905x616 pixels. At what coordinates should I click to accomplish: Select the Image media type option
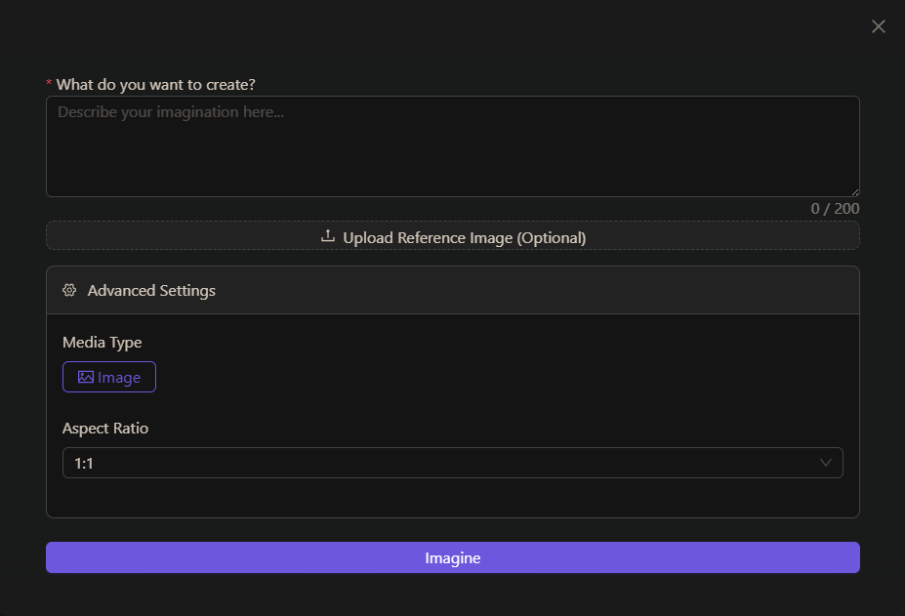click(109, 377)
